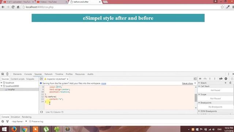Click the Never show link
The image size is (234, 132).
[188, 83]
